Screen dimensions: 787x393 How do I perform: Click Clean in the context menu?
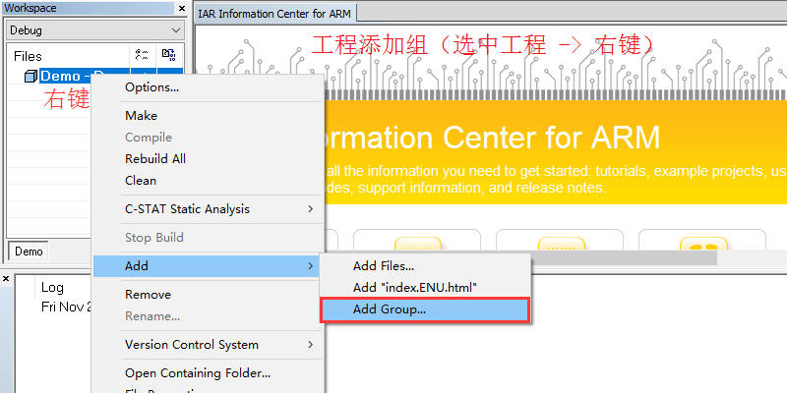pos(141,180)
